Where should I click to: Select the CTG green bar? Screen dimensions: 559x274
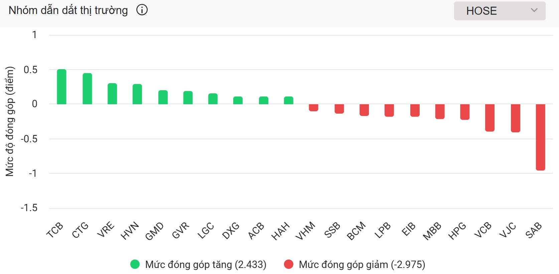[x=87, y=89]
